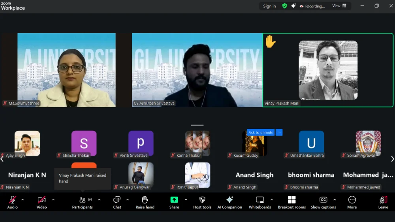Image resolution: width=395 pixels, height=222 pixels.
Task: Click the Raise hand icon
Action: (x=145, y=202)
